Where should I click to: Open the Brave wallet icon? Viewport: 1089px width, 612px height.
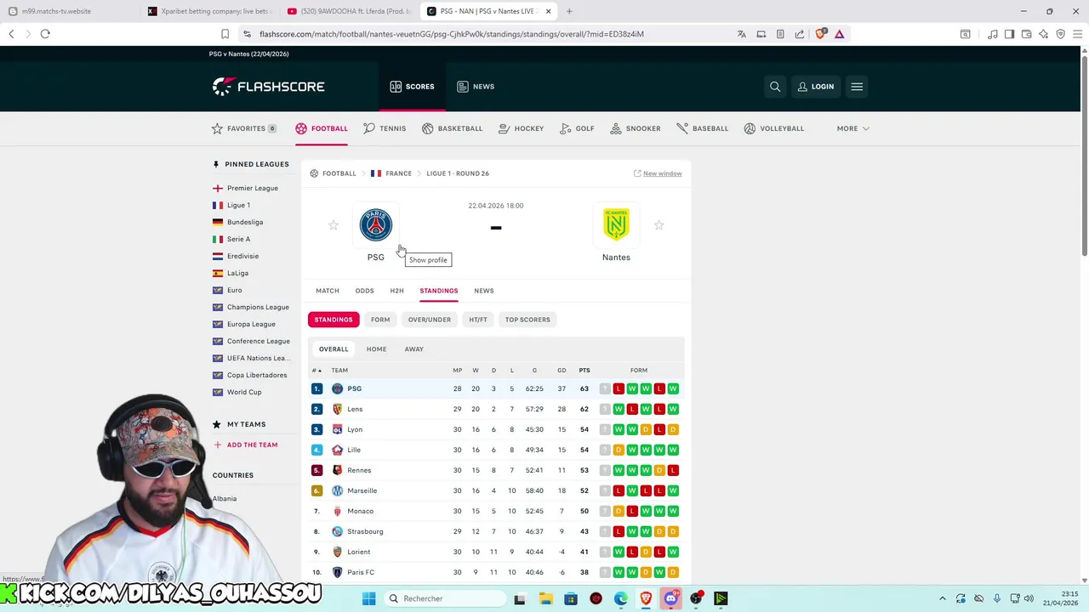click(1026, 34)
